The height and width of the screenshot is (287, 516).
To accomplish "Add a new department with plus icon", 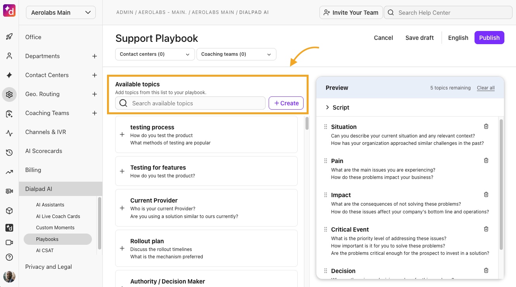I will (94, 56).
